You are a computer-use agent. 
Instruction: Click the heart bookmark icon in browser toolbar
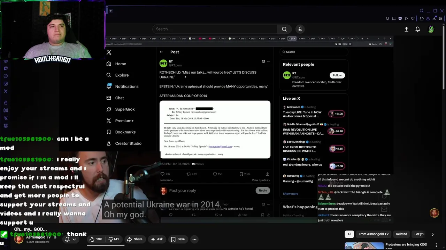tap(413, 18)
